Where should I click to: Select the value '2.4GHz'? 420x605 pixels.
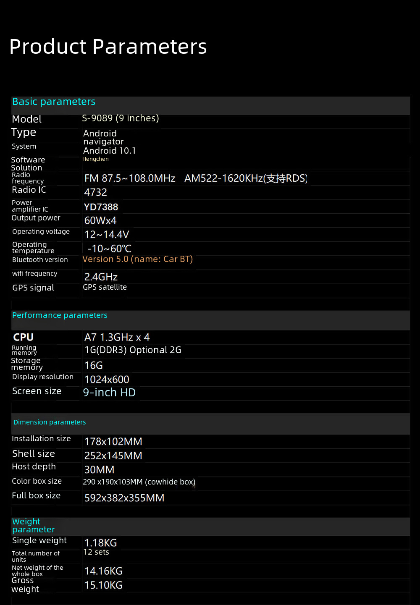pos(101,277)
